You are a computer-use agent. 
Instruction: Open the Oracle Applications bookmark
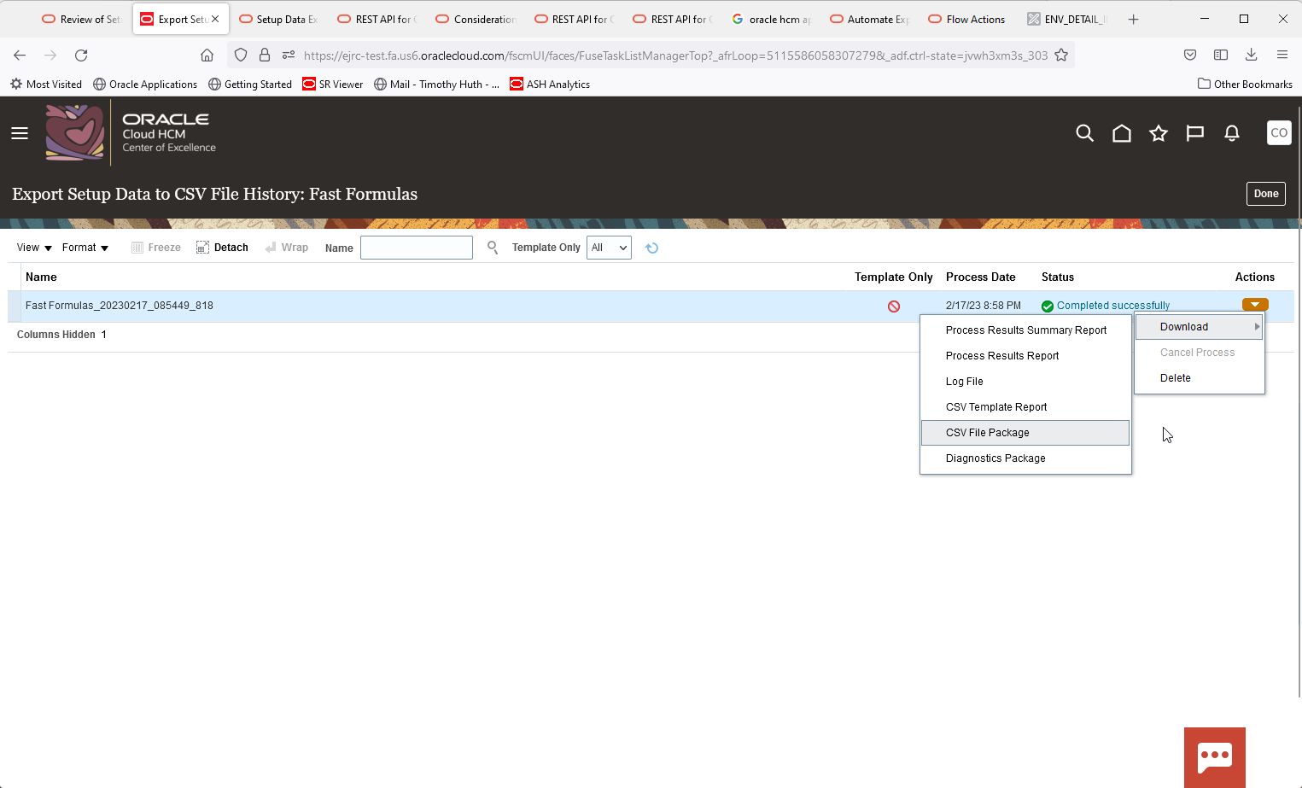[x=145, y=84]
